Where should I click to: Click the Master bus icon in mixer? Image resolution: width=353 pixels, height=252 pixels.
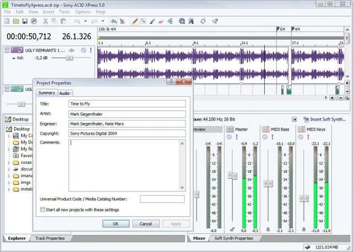click(230, 129)
